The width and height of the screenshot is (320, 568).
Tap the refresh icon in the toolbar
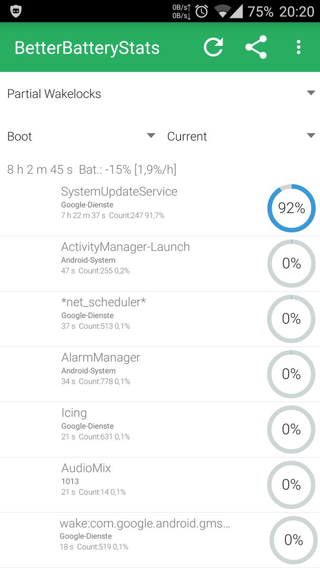pyautogui.click(x=213, y=47)
